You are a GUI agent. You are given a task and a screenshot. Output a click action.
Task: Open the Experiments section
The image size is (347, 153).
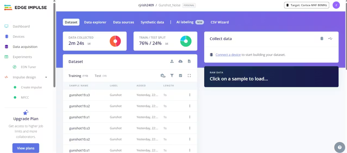coord(22,57)
